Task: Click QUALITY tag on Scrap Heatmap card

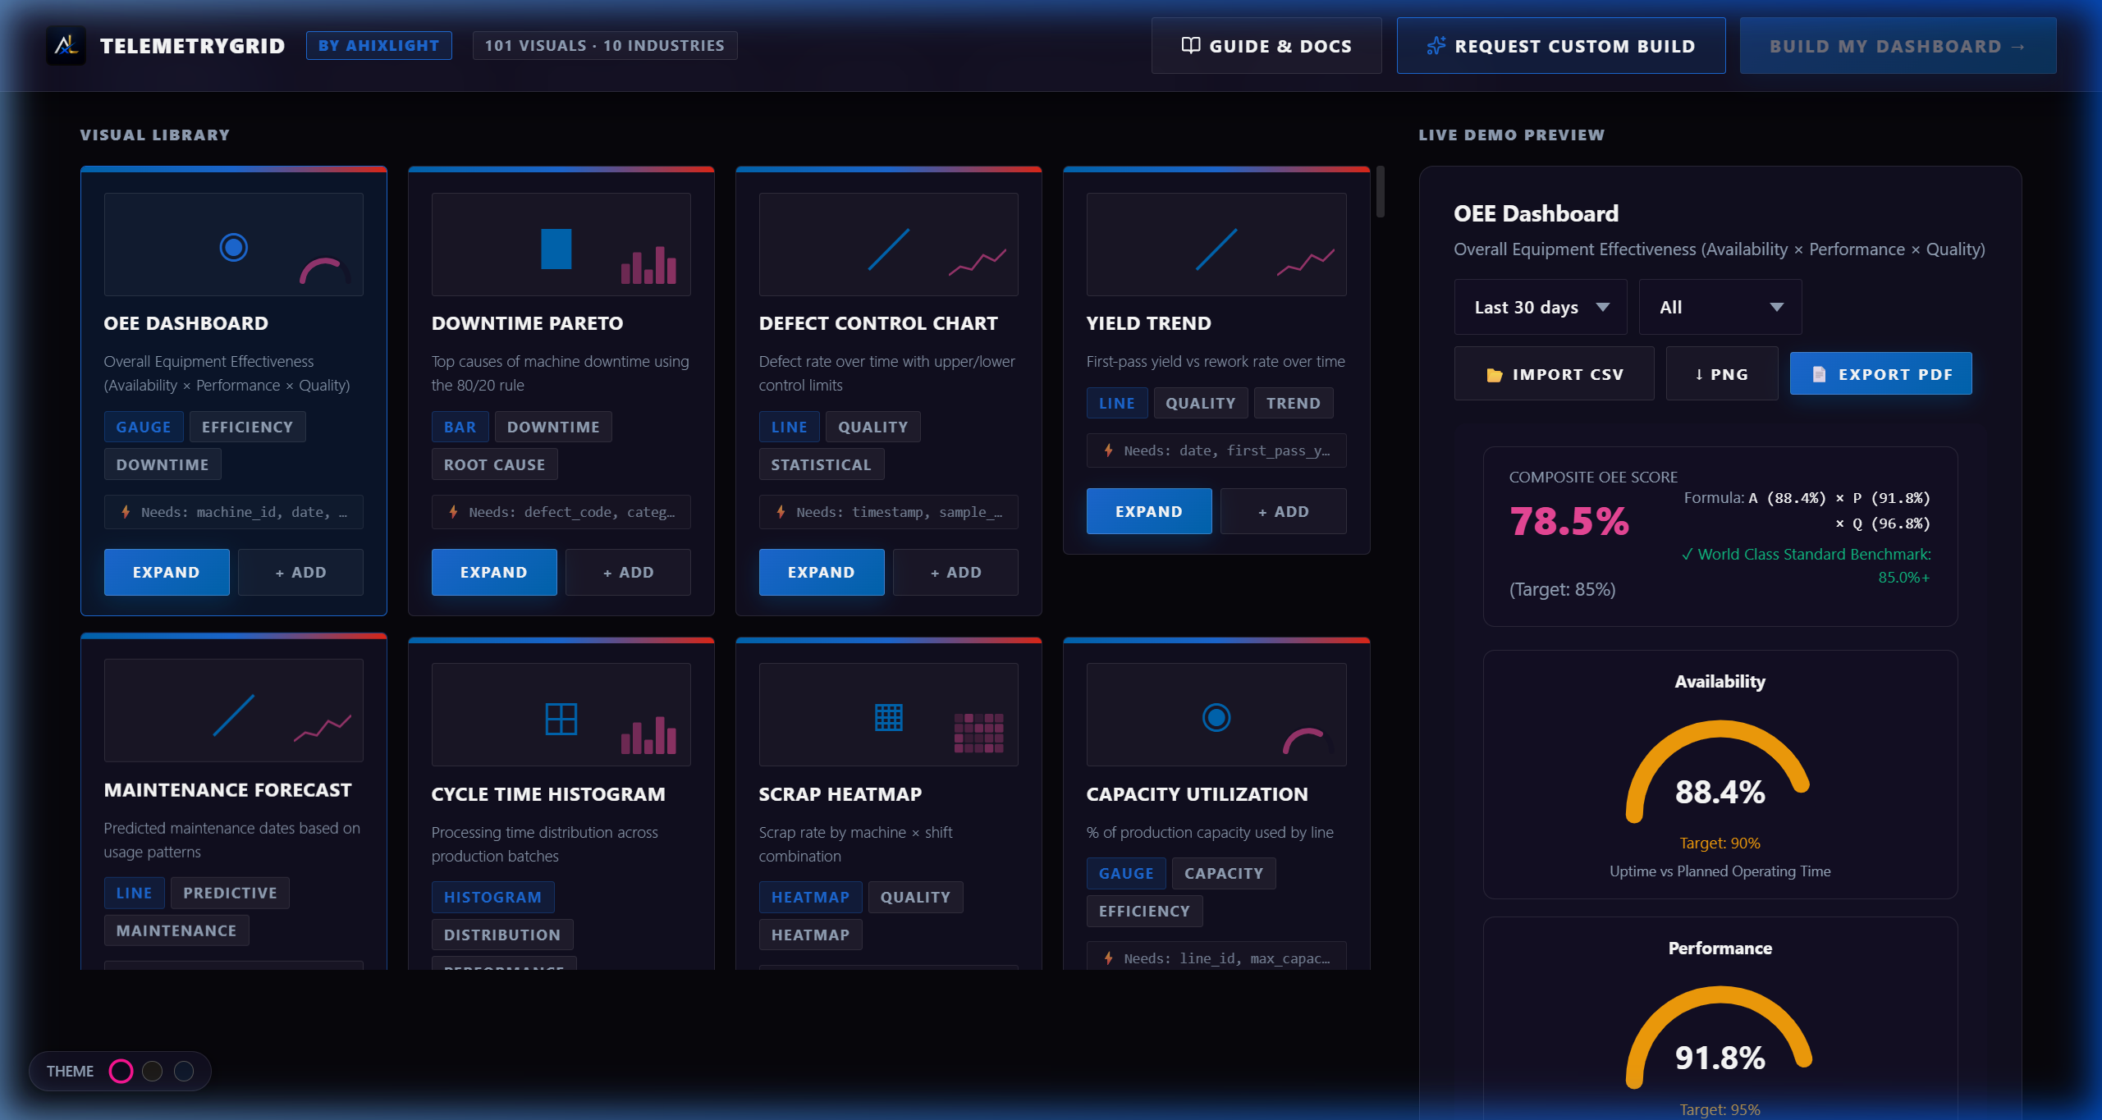Action: coord(915,897)
